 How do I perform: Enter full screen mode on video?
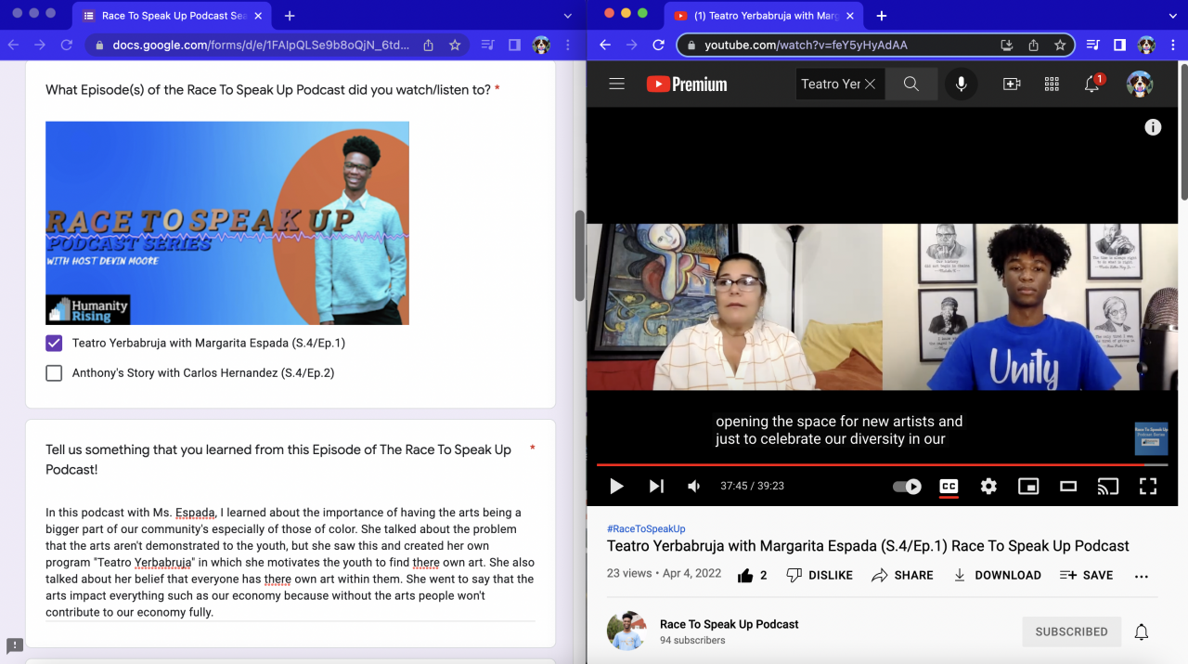tap(1147, 487)
